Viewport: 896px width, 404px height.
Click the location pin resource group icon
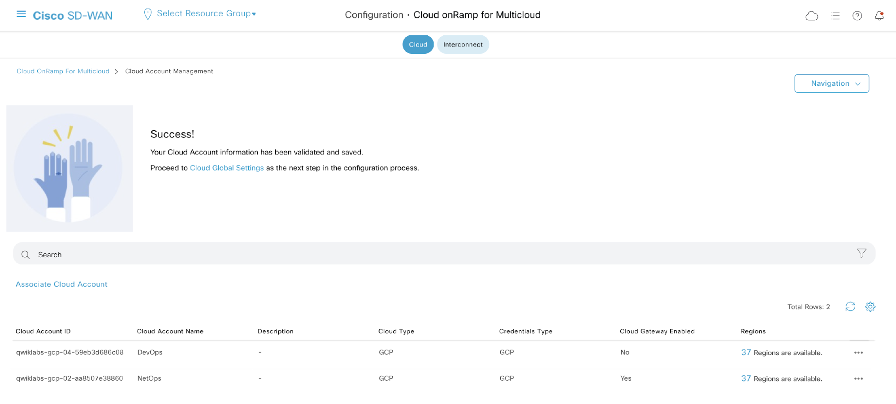tap(147, 14)
